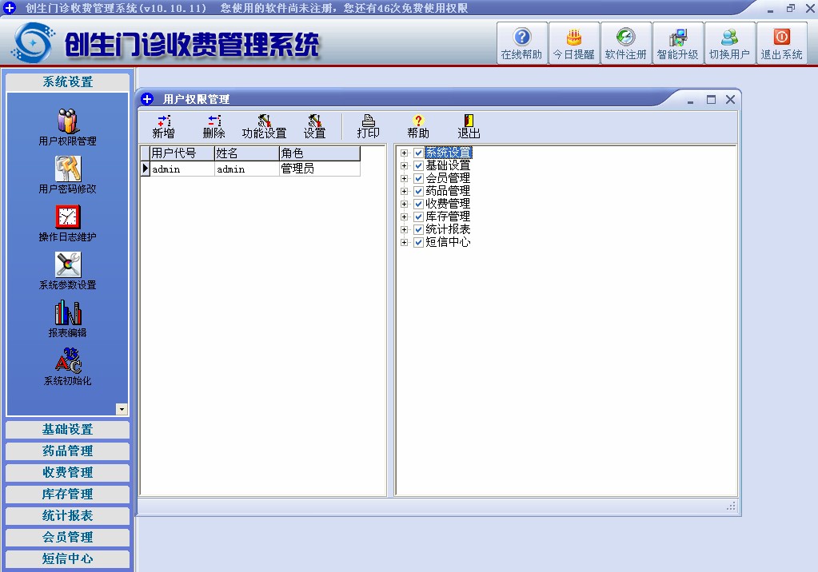Open 用户权限管理 sidebar icon

(x=67, y=127)
